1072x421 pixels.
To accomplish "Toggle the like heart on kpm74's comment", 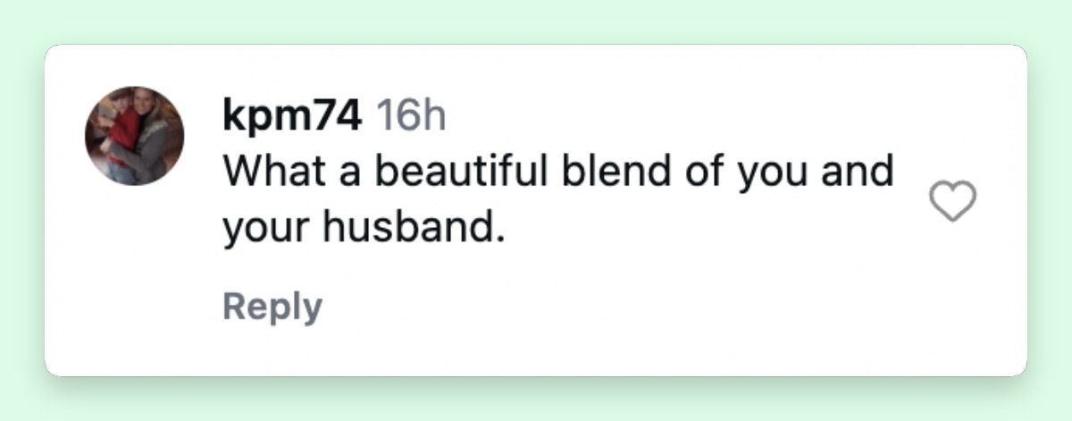I will click(x=954, y=201).
